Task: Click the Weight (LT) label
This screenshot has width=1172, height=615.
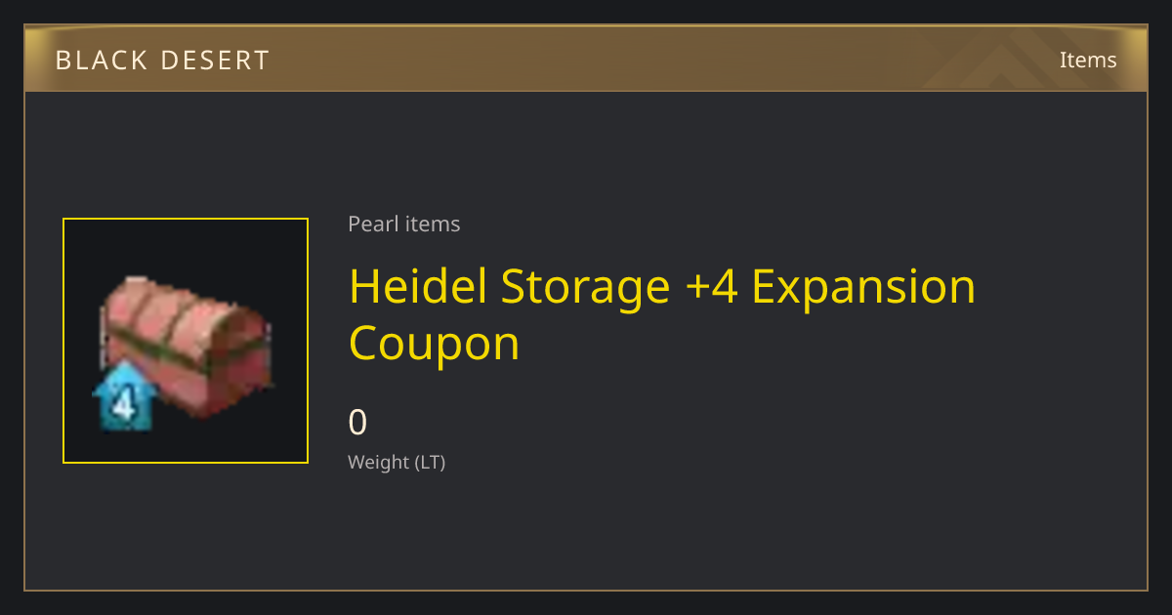Action: point(397,463)
